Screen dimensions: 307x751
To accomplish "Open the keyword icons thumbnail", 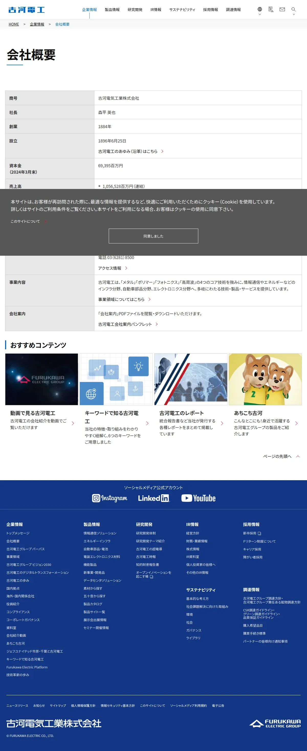I will (116, 379).
